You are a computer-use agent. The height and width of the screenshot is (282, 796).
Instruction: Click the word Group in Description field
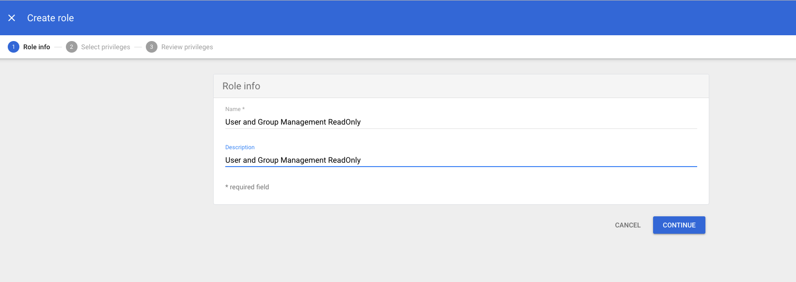[x=268, y=160]
